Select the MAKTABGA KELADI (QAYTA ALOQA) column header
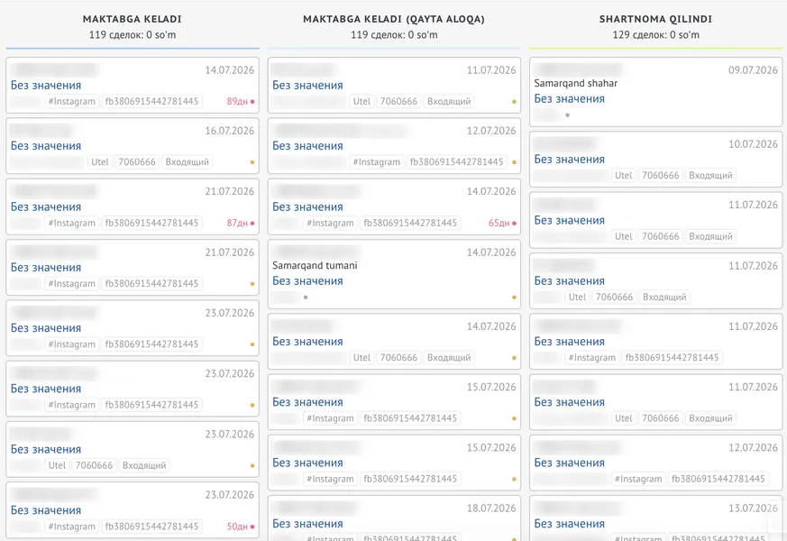 [394, 19]
